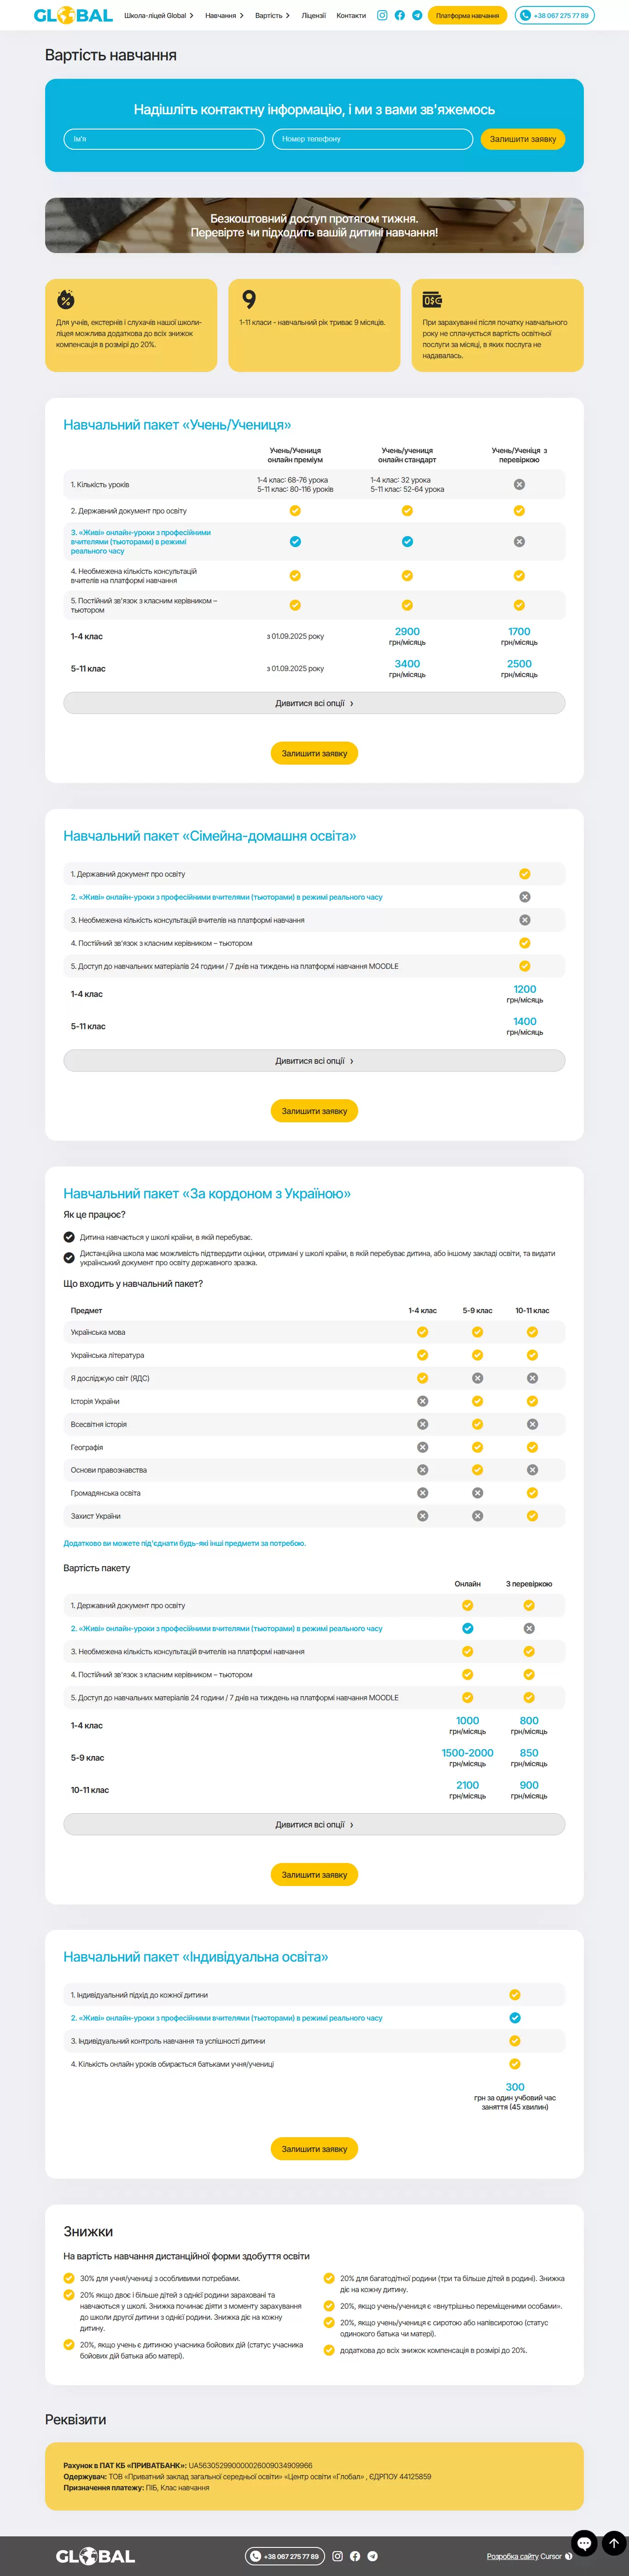The image size is (629, 2576).
Task: Expand the Вартість dropdown menu
Action: 272,16
